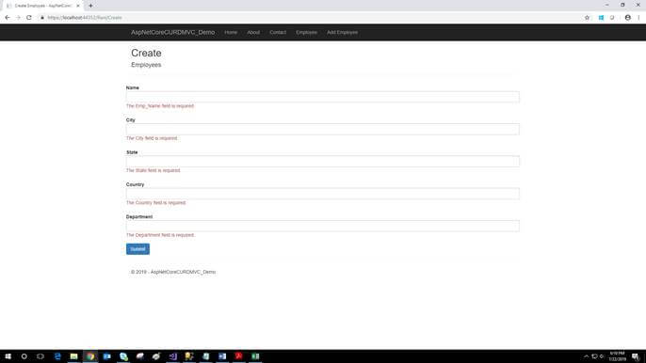This screenshot has height=363, width=646.
Task: Open Excel from the taskbar
Action: coord(255,356)
